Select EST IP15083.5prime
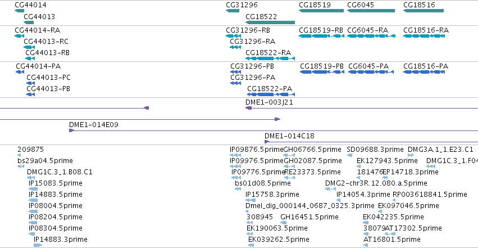Viewport: 478px width, 248px height. pos(33,189)
